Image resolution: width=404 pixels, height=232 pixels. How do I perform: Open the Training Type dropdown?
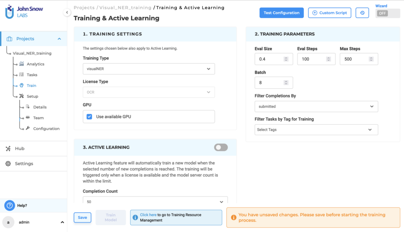(148, 69)
